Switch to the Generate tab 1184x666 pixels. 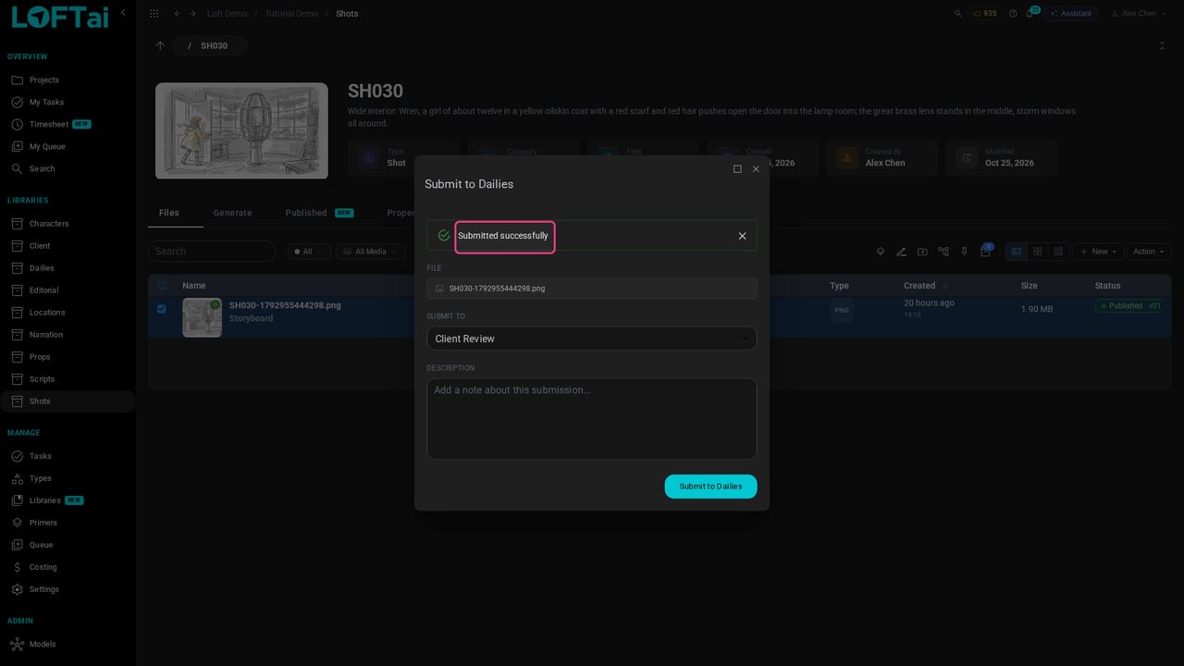pos(232,213)
